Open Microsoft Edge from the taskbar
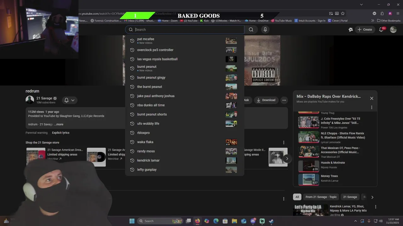403x226 pixels. coord(216,221)
